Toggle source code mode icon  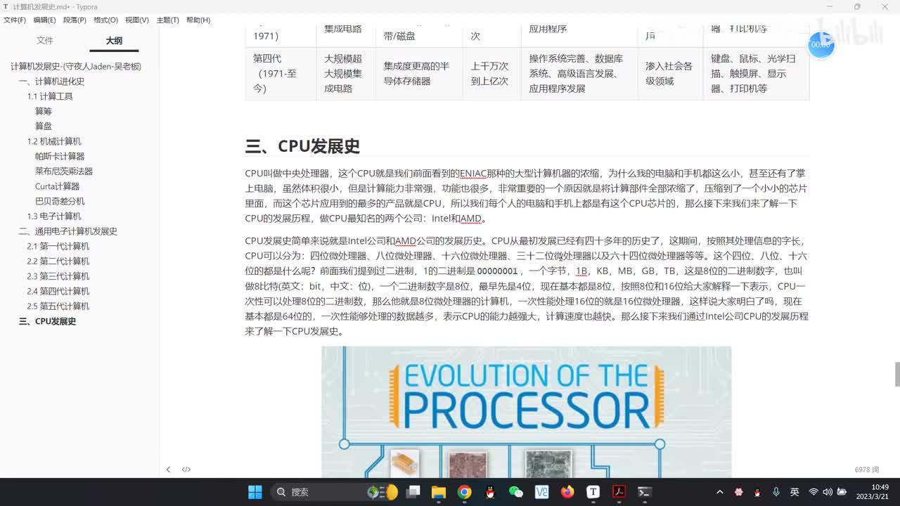(x=186, y=469)
